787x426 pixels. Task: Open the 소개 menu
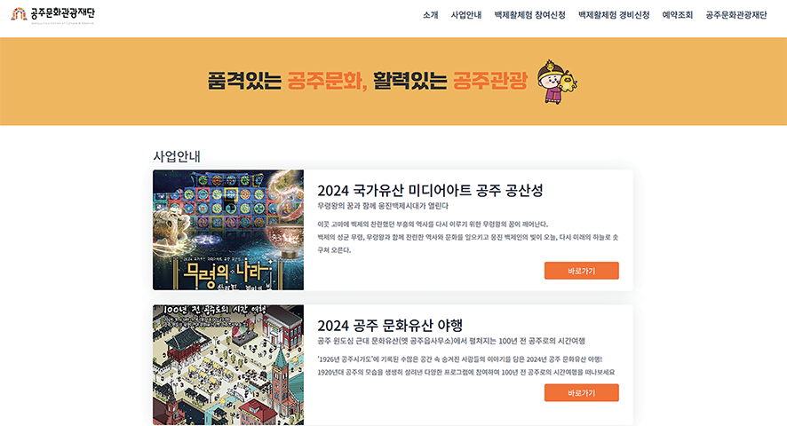click(x=430, y=15)
